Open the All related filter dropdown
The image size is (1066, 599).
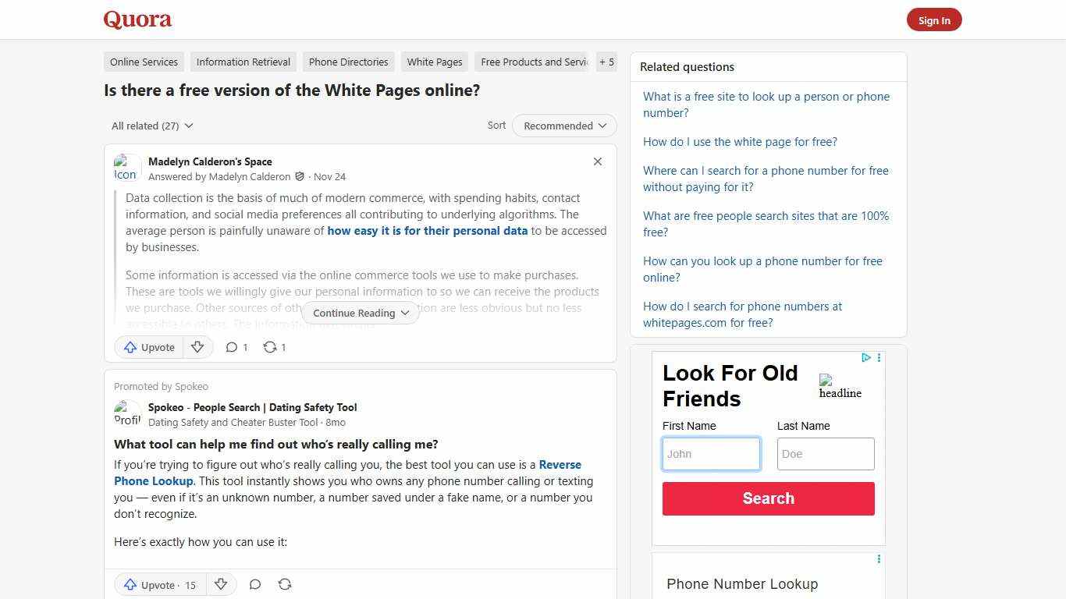pyautogui.click(x=151, y=126)
